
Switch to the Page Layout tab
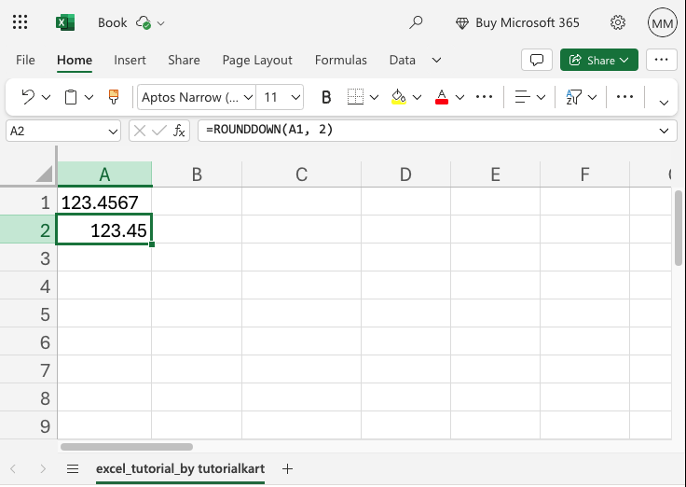point(257,60)
